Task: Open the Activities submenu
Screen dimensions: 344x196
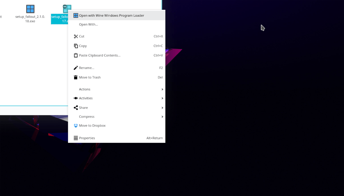Action: click(x=117, y=98)
